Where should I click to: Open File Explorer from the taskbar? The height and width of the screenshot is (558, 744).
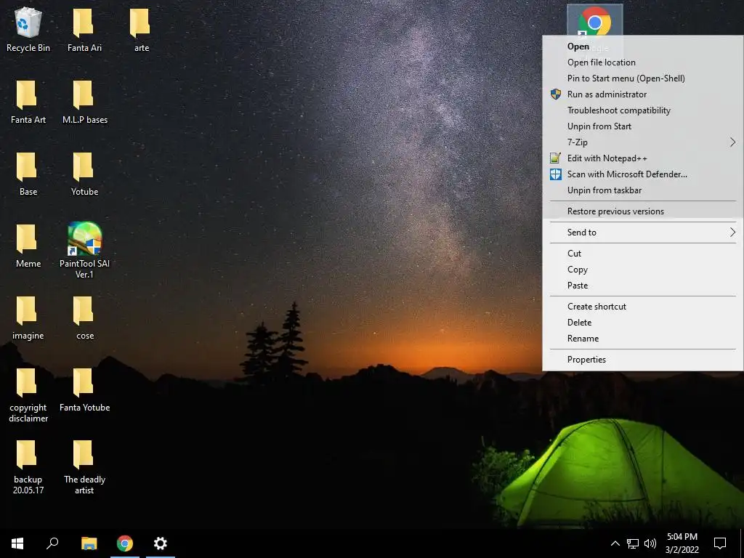coord(89,543)
